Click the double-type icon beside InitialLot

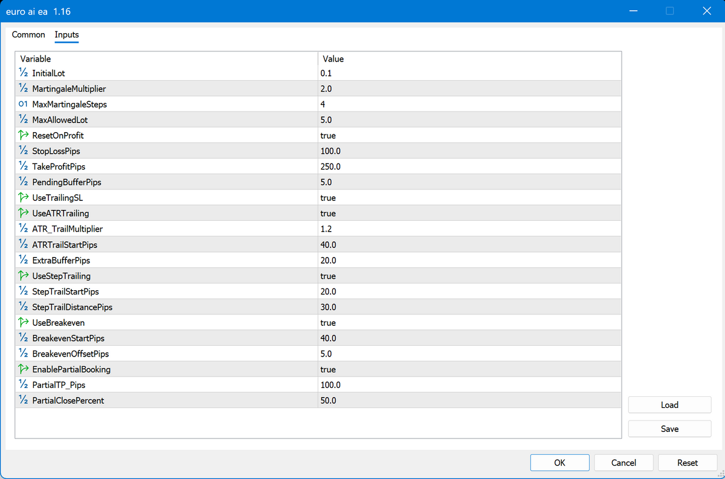coord(23,73)
